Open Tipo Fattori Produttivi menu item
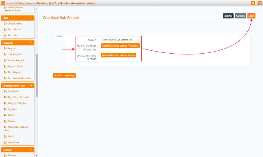The image size is (263, 157). [18, 97]
